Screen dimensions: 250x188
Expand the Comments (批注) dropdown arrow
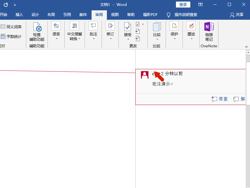(94, 39)
